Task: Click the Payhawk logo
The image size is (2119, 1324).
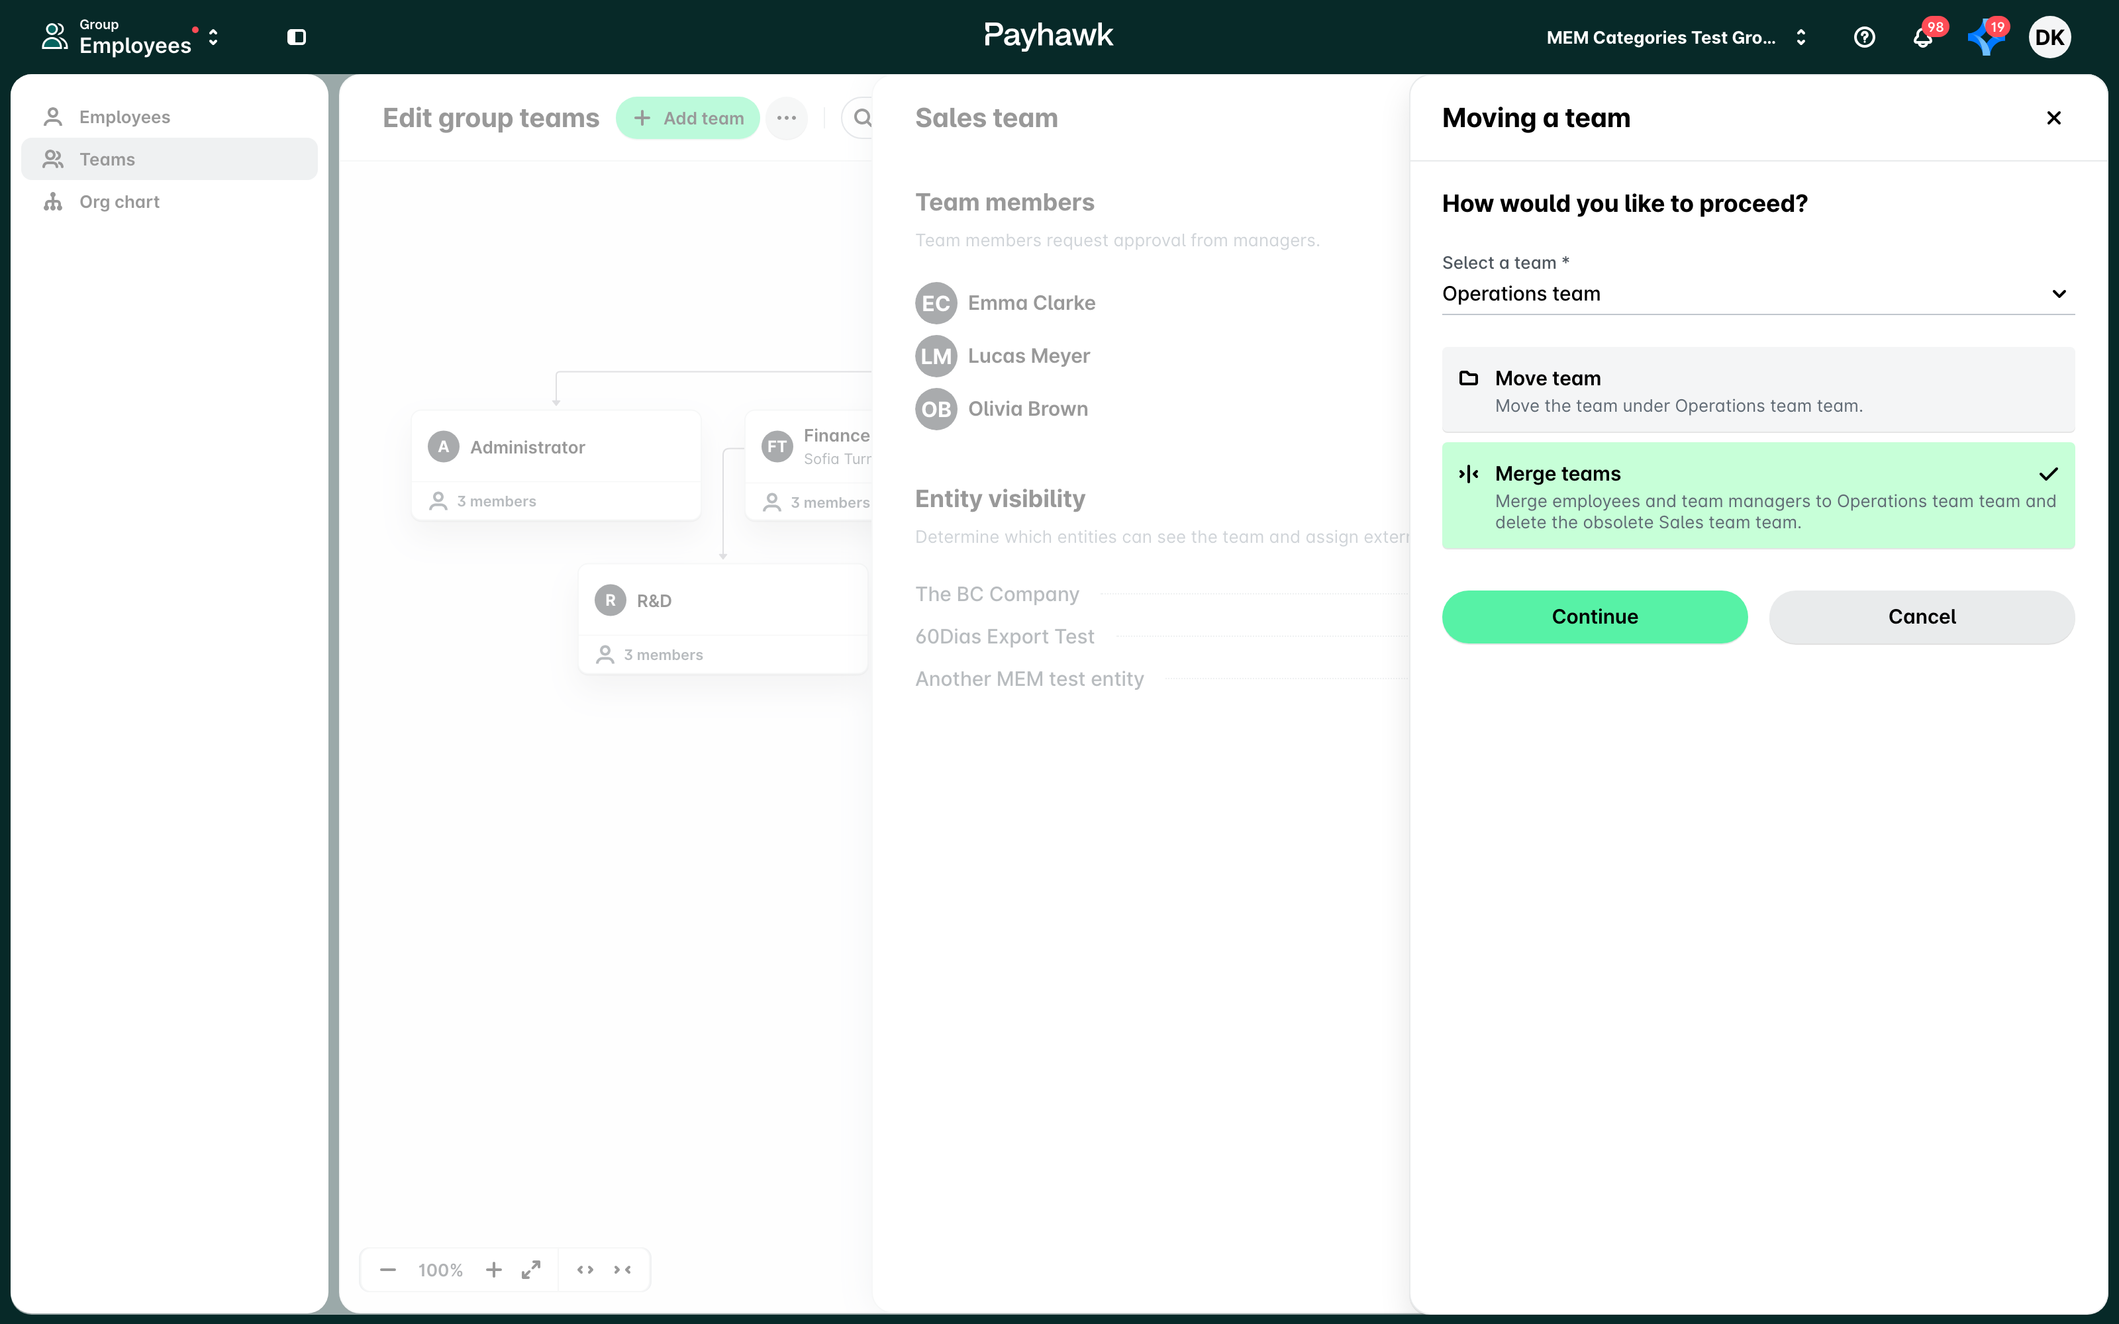Action: point(1048,35)
